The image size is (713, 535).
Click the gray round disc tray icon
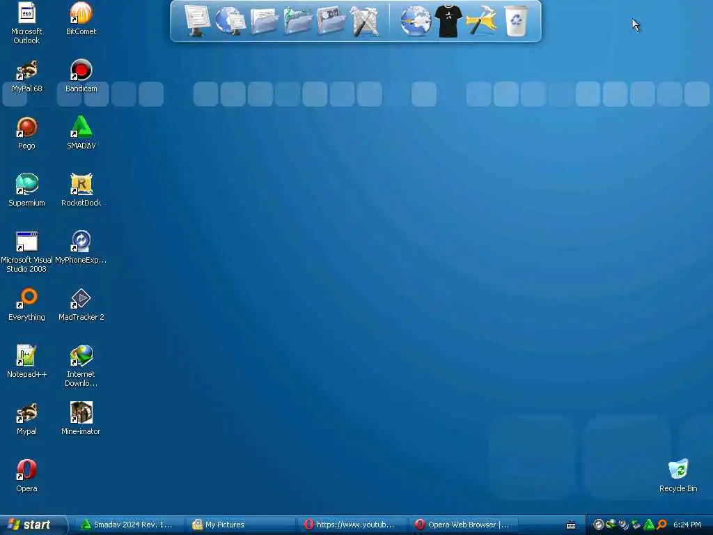tap(598, 525)
